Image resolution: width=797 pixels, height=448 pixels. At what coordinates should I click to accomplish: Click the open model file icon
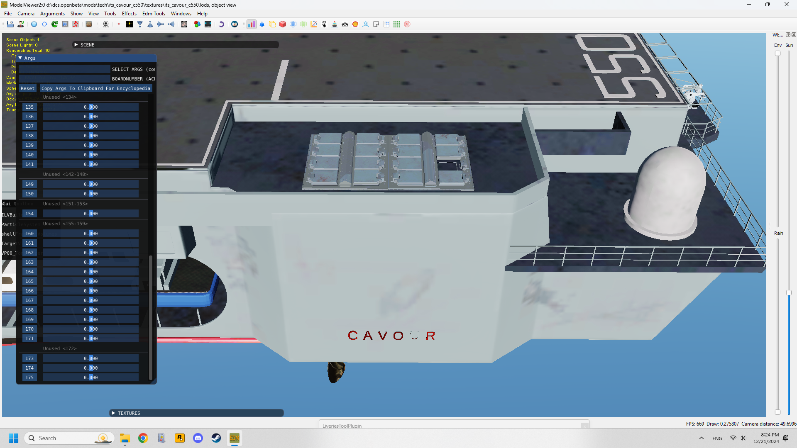point(10,24)
